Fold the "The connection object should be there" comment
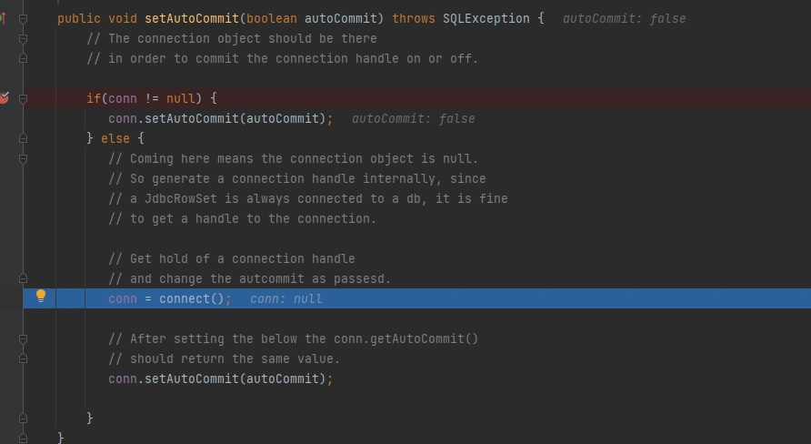811x444 pixels. click(24, 38)
